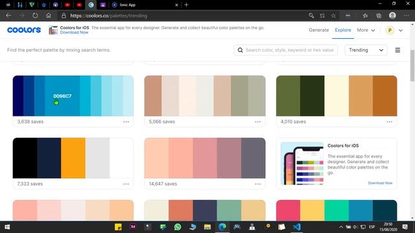Click the Coolors for iOS phone thumbnail
415x233 pixels.
coord(302,164)
